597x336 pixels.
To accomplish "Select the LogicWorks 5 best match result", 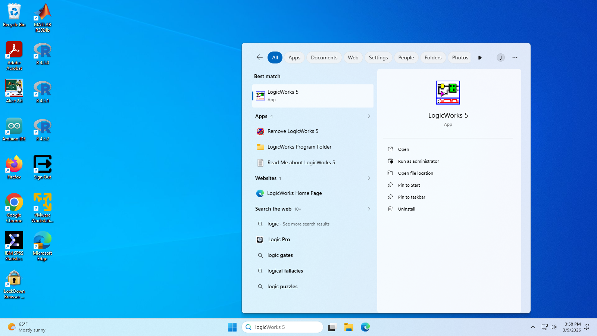I will pos(313,96).
